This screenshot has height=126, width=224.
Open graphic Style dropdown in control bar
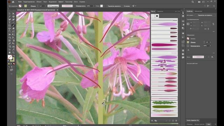104,6
